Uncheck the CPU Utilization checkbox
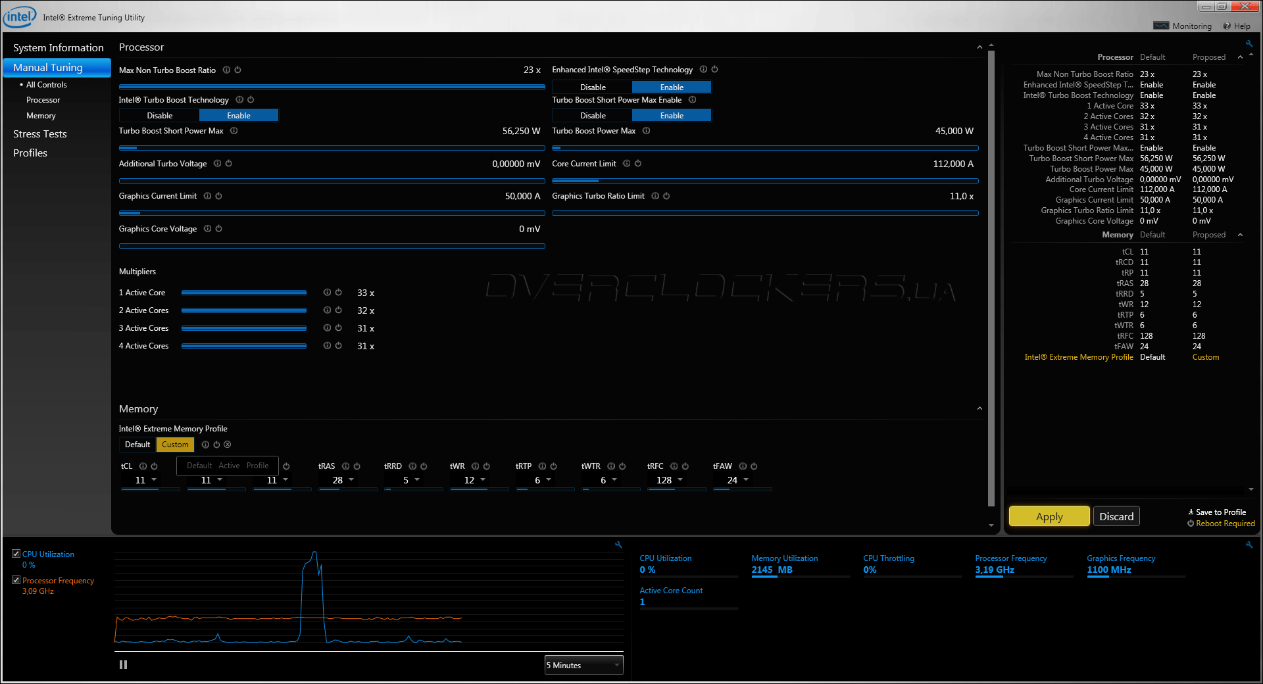The height and width of the screenshot is (684, 1263). pyautogui.click(x=16, y=554)
